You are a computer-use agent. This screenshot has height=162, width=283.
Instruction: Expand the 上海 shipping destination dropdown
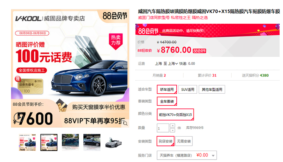pyautogui.click(x=173, y=63)
